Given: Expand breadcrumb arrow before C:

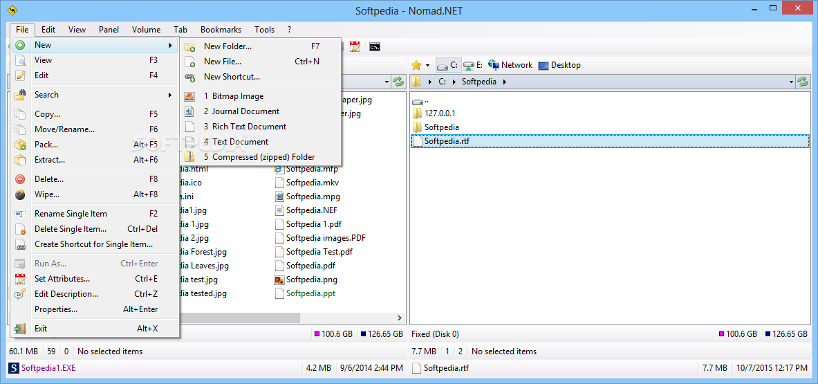Looking at the screenshot, I should point(430,82).
